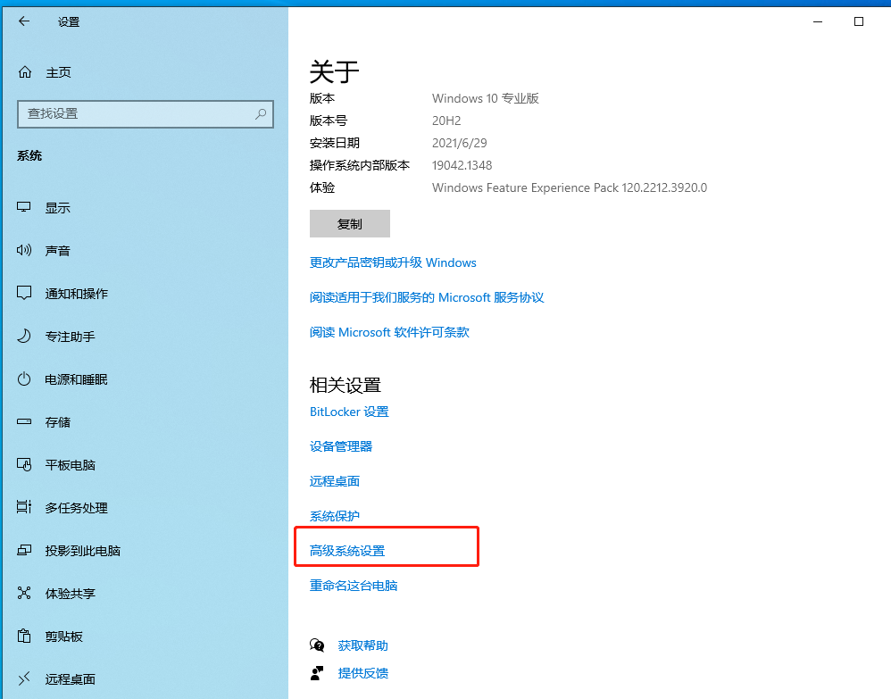
Task: Select the 专注助手 moon icon
Action: click(24, 336)
